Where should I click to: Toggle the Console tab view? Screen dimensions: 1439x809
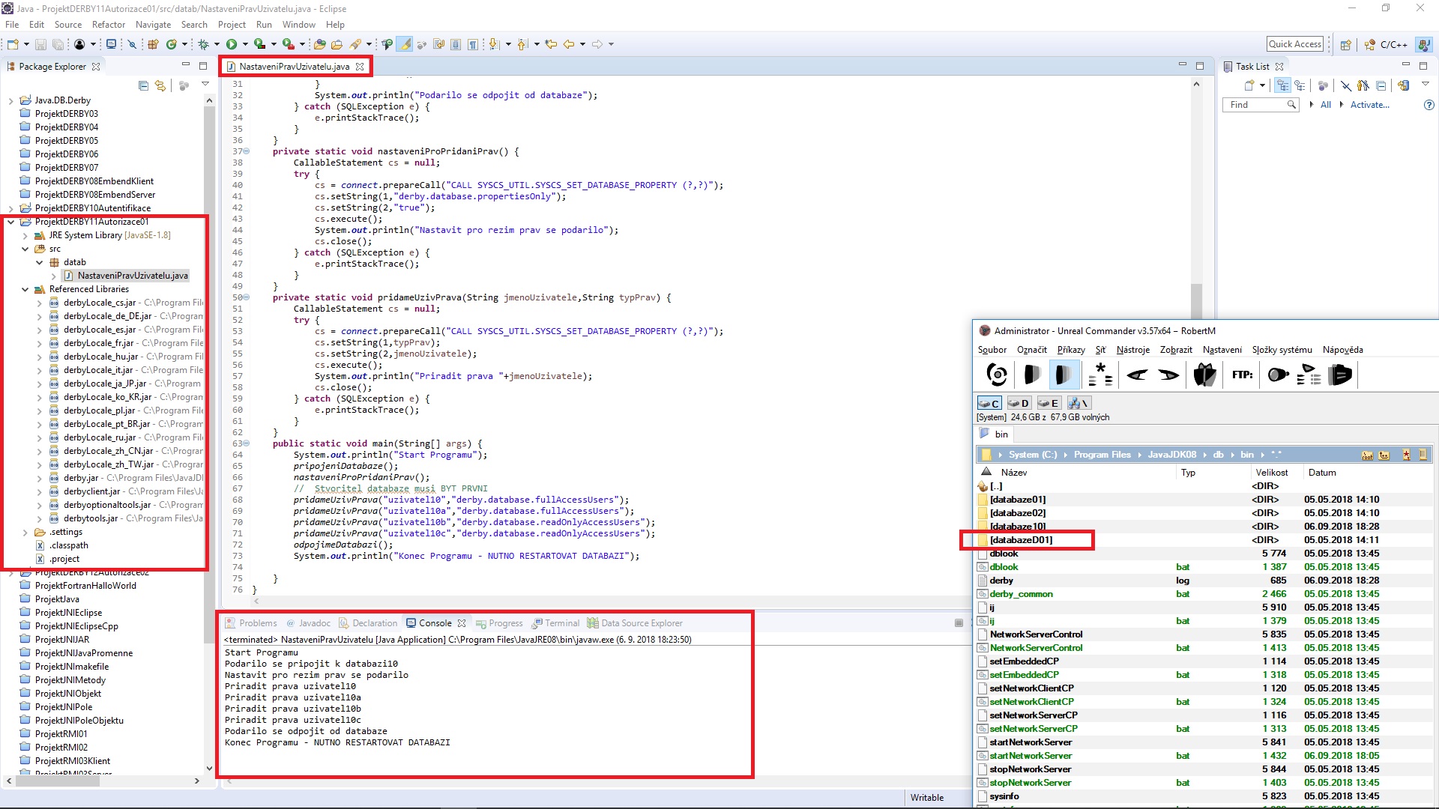[x=435, y=622]
